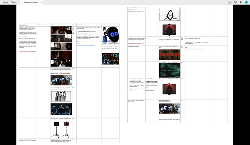250x145 pixels.
Task: Click the DESCRIPTION column header cell
Action: click(80, 24)
